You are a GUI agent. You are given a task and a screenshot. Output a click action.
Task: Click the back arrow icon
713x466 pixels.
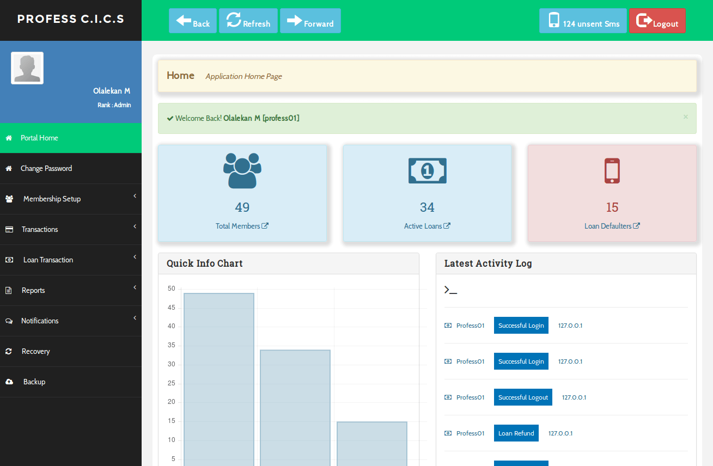[x=184, y=20]
